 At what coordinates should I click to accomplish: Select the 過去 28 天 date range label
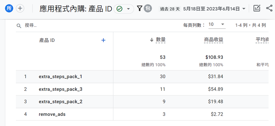click(170, 9)
